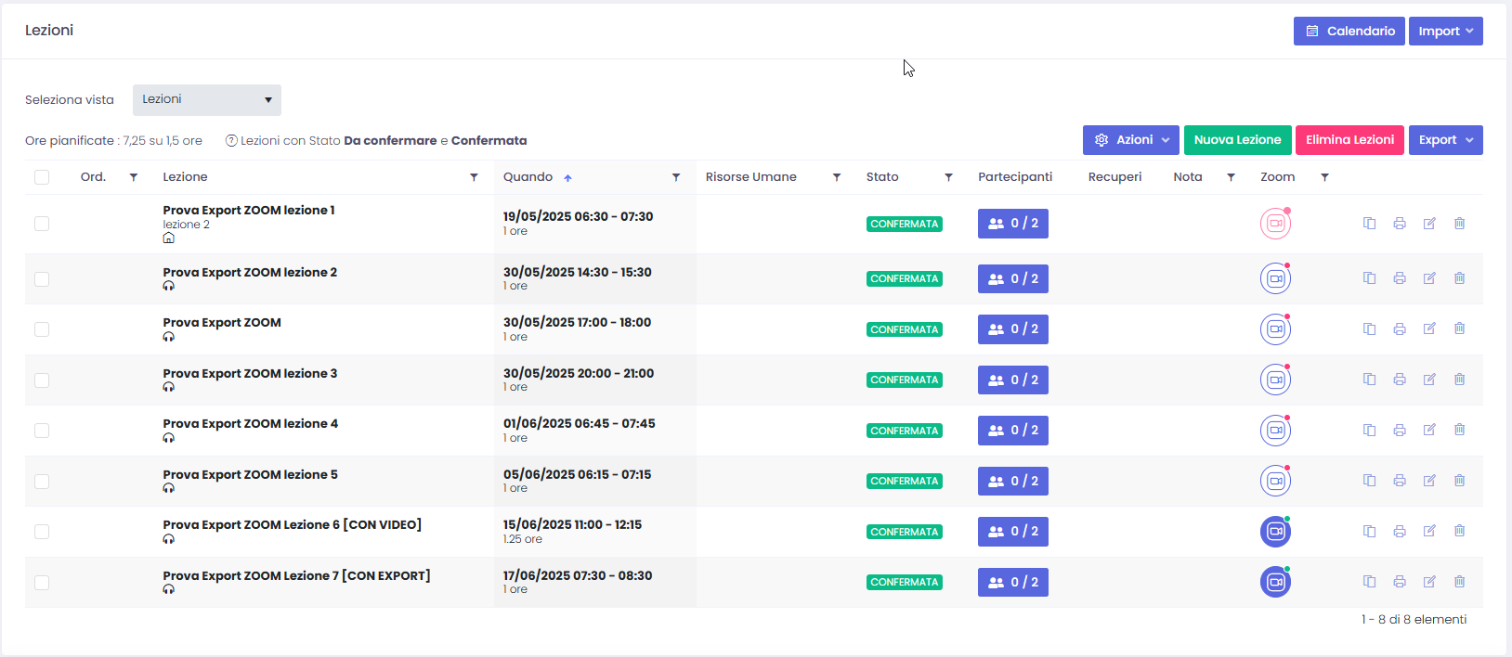Image resolution: width=1512 pixels, height=657 pixels.
Task: Expand the Azioni dropdown menu
Action: [1130, 140]
